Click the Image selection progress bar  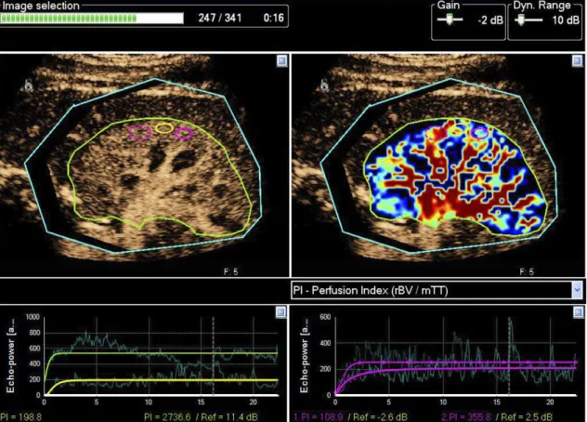(x=92, y=18)
